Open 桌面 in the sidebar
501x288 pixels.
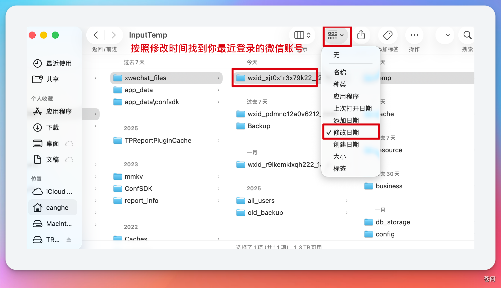click(52, 143)
